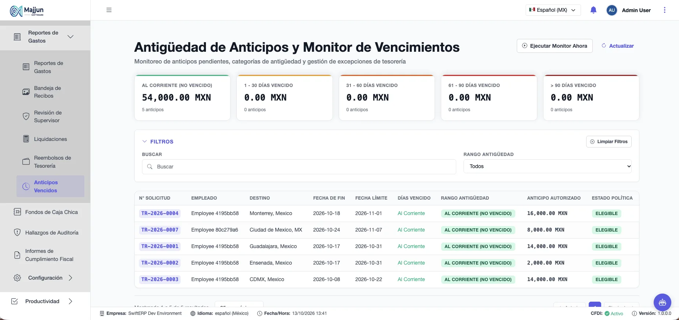
Task: Open the Español (MX) language dropdown
Action: click(x=553, y=10)
